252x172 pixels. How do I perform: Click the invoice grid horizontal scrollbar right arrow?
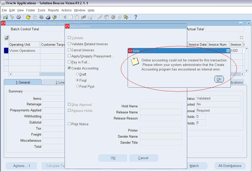click(x=242, y=74)
